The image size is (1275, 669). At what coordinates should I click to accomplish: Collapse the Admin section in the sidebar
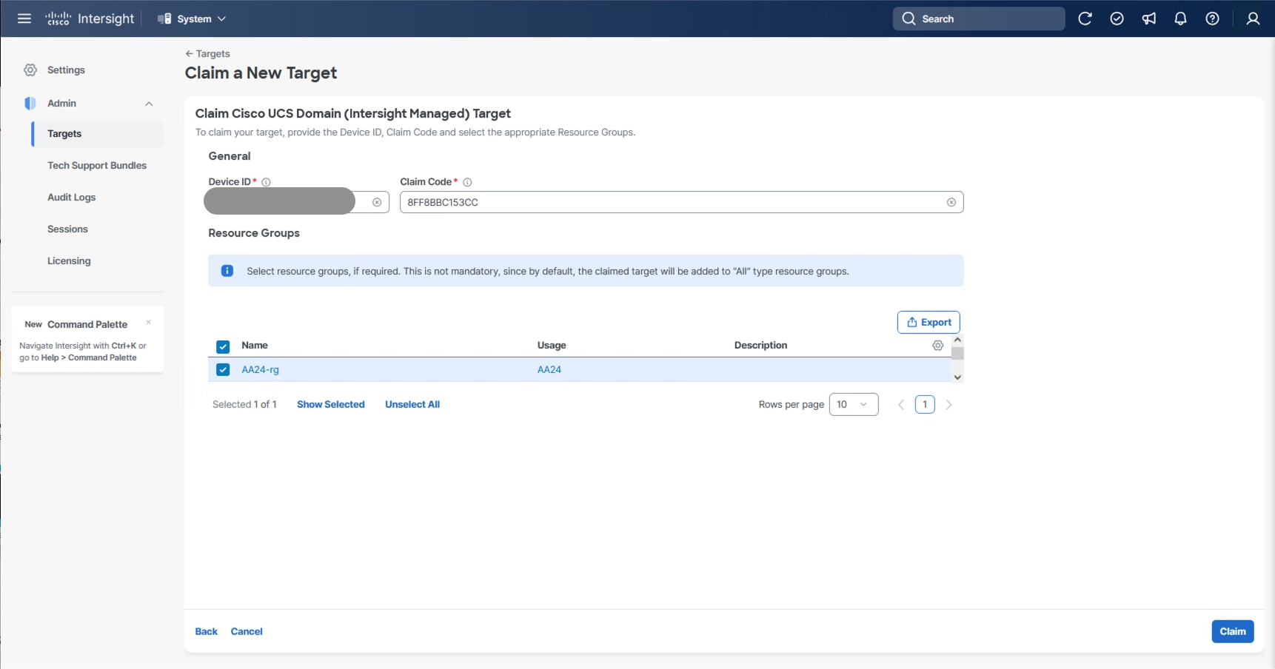tap(149, 104)
